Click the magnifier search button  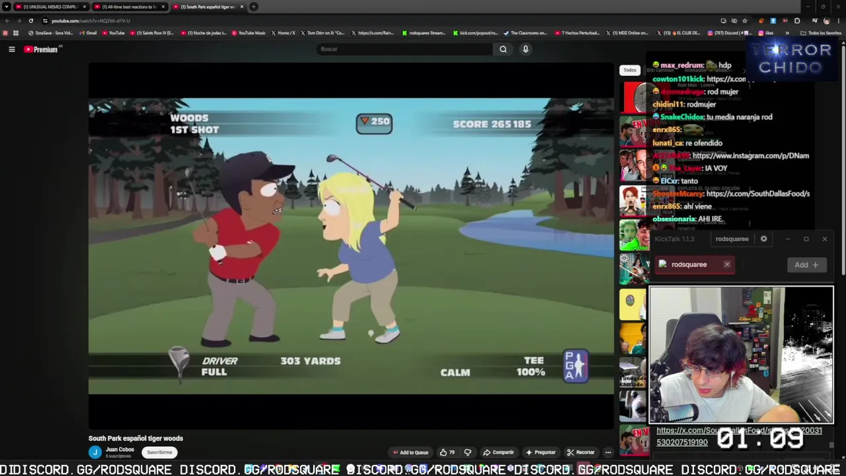[503, 49]
